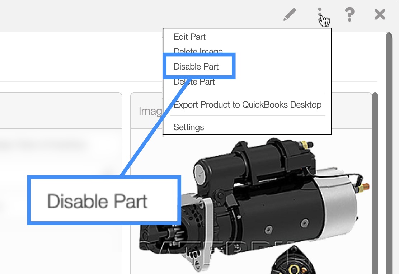Open the three-dot more options menu
This screenshot has width=399, height=274.
click(x=320, y=15)
